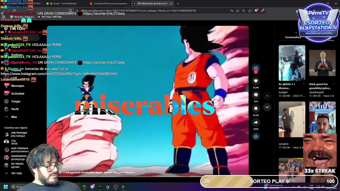The height and width of the screenshot is (191, 340).
Task: Switch to the Comentarios tab
Action: pos(293,37)
